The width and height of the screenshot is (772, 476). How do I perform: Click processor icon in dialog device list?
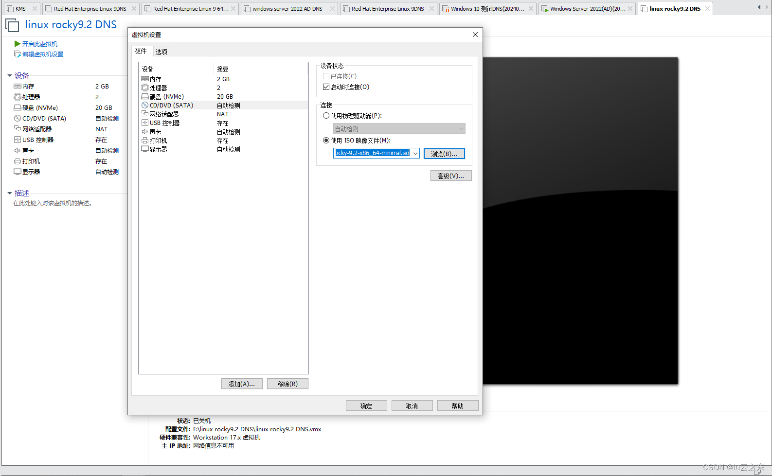coord(144,88)
